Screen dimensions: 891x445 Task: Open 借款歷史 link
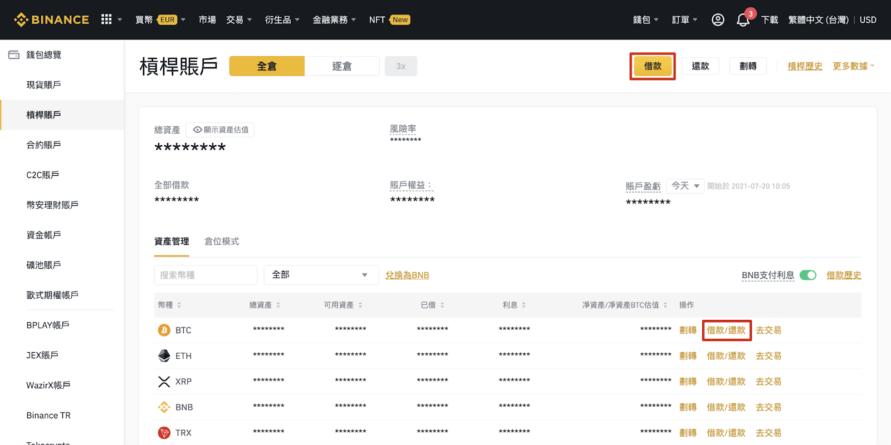pos(844,275)
